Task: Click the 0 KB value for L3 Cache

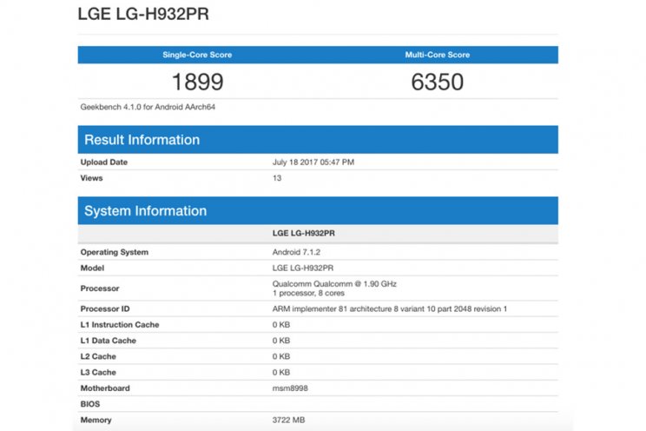Action: pyautogui.click(x=281, y=373)
